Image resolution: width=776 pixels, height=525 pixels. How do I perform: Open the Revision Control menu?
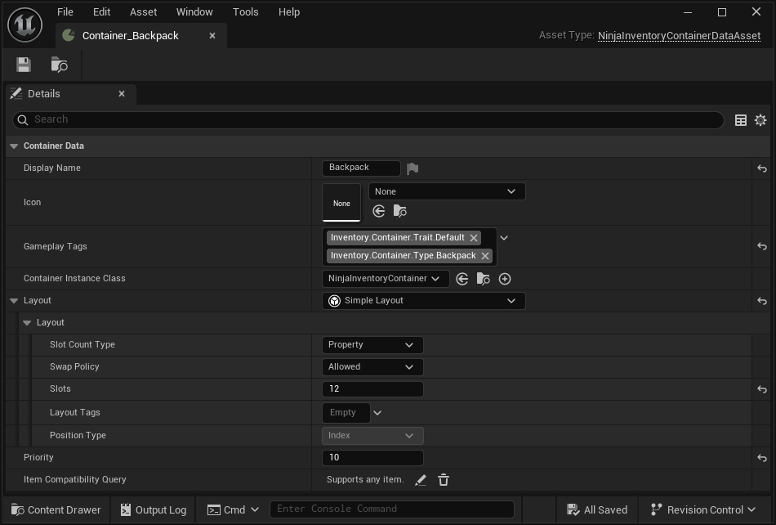702,509
